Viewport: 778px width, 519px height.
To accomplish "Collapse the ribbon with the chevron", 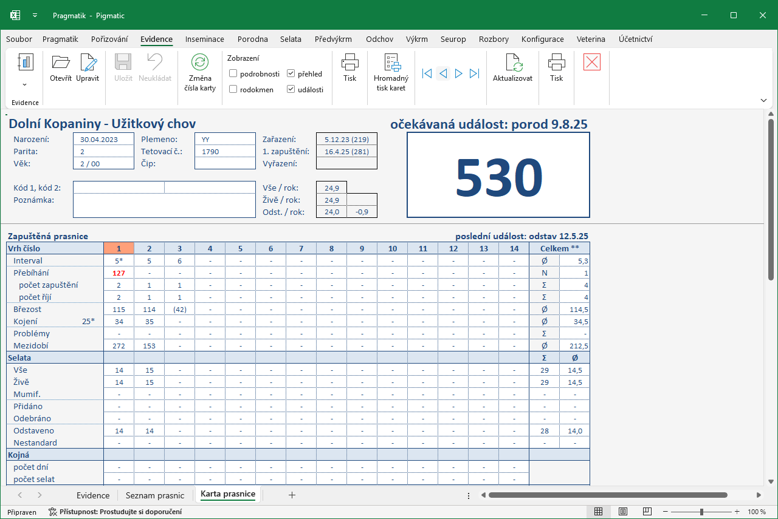I will coord(763,100).
